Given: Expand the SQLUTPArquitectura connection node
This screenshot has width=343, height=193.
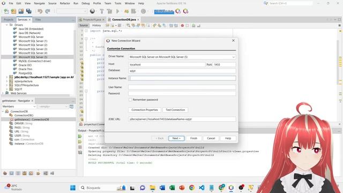Looking at the screenshot, I should tap(6, 85).
